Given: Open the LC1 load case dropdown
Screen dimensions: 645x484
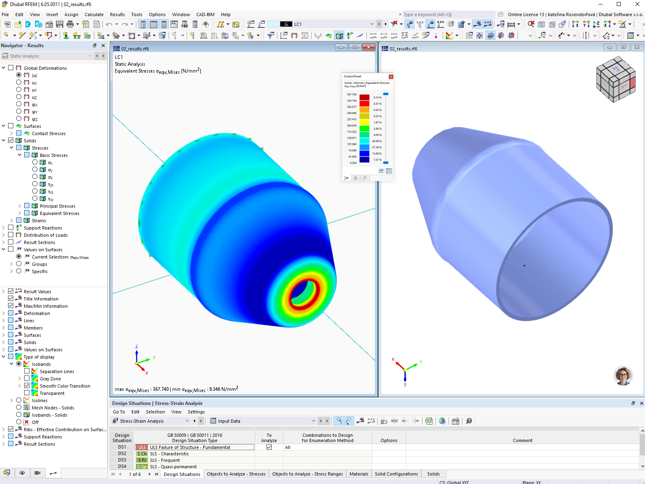Looking at the screenshot, I should pyautogui.click(x=372, y=24).
